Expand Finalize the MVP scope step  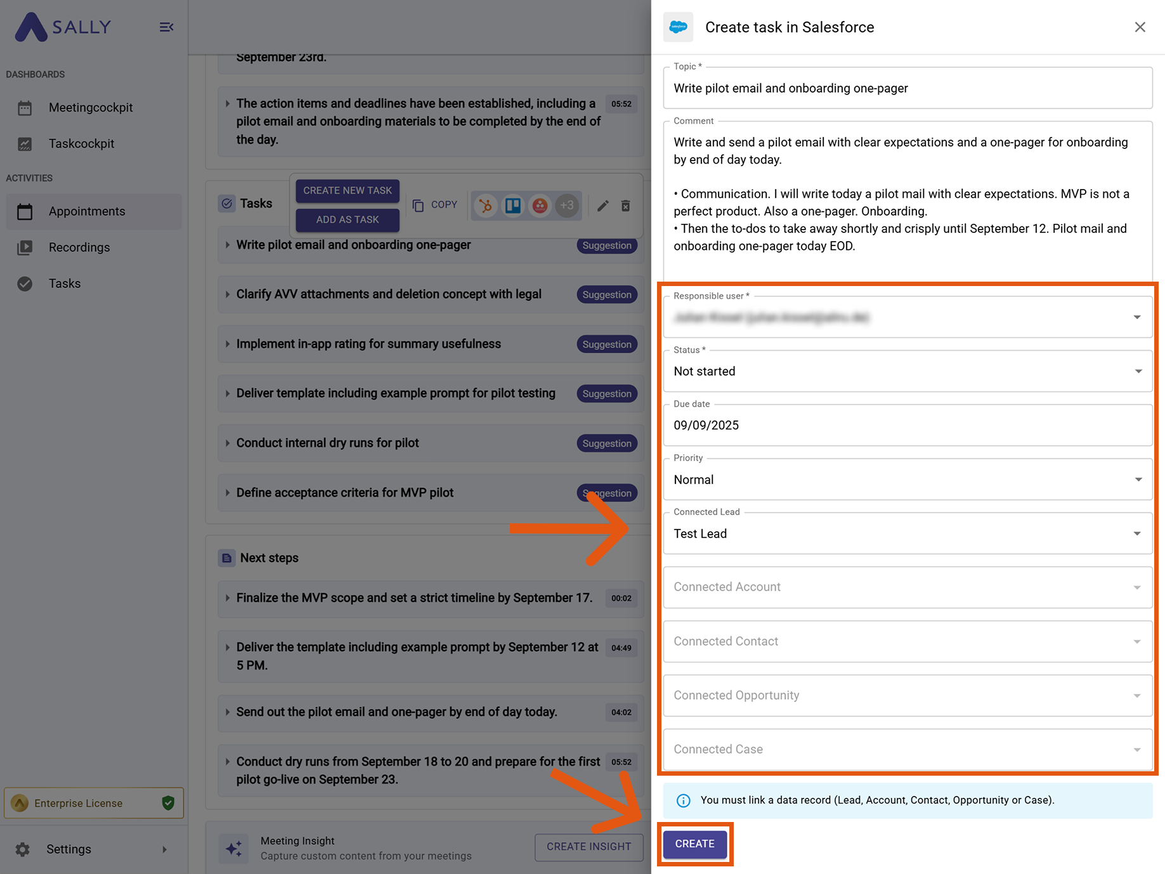coord(227,597)
